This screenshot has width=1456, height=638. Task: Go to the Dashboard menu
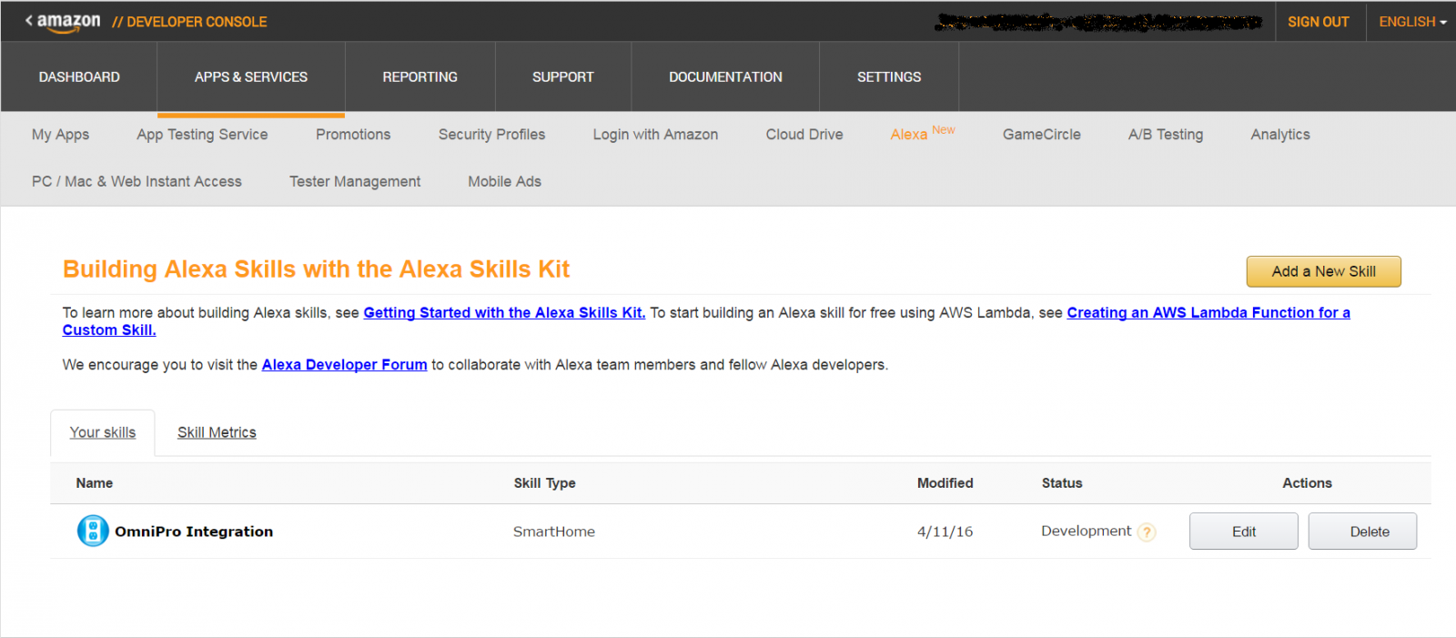(79, 77)
